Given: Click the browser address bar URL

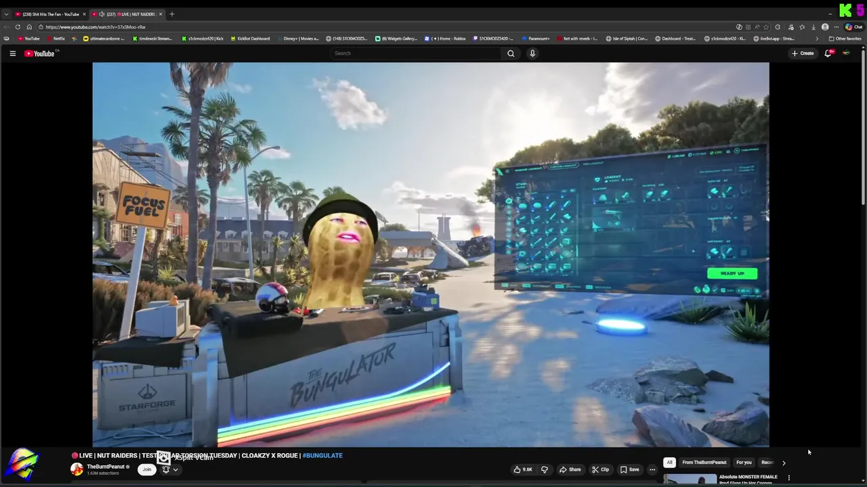Looking at the screenshot, I should pyautogui.click(x=96, y=27).
